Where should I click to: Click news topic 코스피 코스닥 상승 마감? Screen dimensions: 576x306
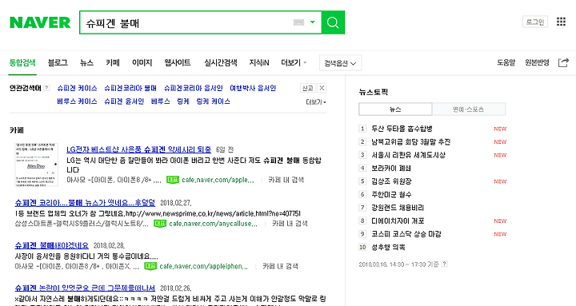(x=406, y=234)
